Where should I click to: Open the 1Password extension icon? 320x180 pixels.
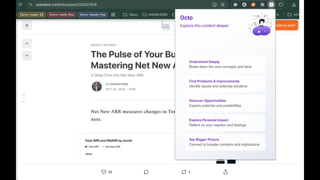235,4
